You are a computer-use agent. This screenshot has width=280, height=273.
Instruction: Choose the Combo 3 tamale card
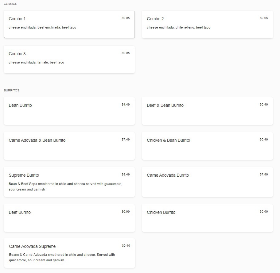click(x=69, y=60)
